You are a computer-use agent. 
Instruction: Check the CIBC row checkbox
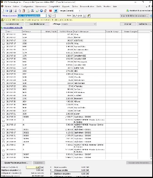(4, 71)
